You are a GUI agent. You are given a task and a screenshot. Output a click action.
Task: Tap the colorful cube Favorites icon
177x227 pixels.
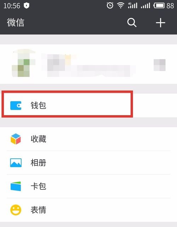[16, 139]
